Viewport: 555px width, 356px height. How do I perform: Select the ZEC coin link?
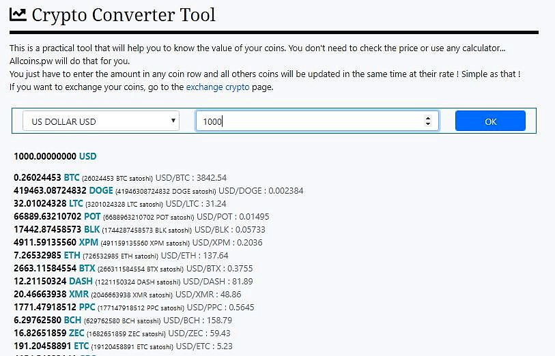point(76,333)
